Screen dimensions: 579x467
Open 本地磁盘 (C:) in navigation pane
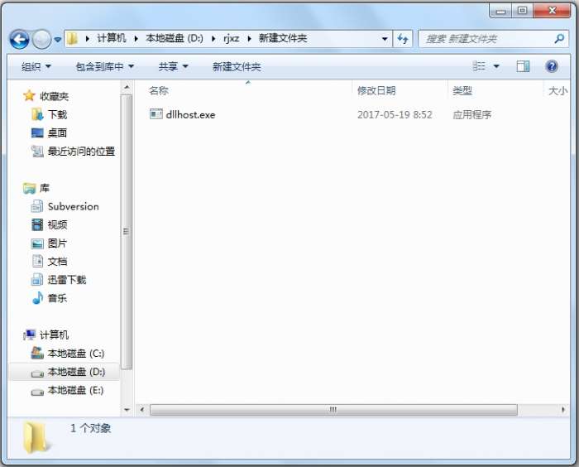coord(76,354)
